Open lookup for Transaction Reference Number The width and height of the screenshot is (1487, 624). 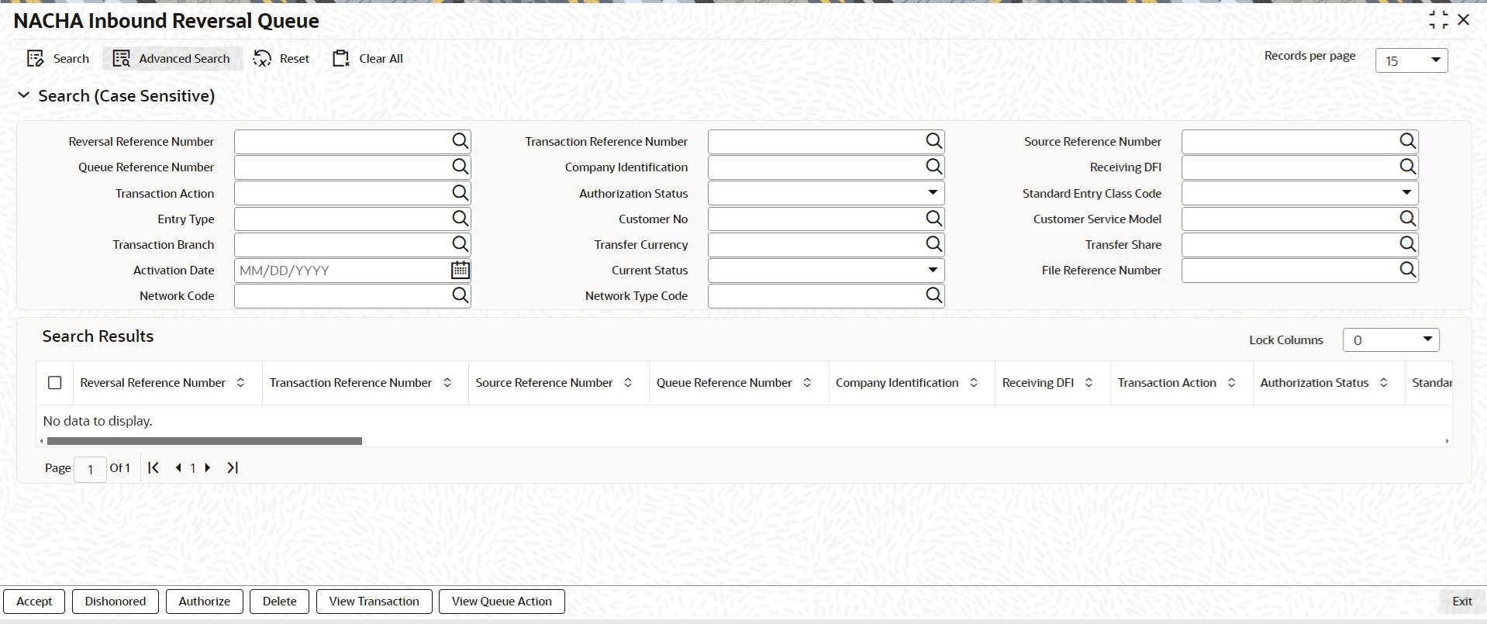pos(934,141)
